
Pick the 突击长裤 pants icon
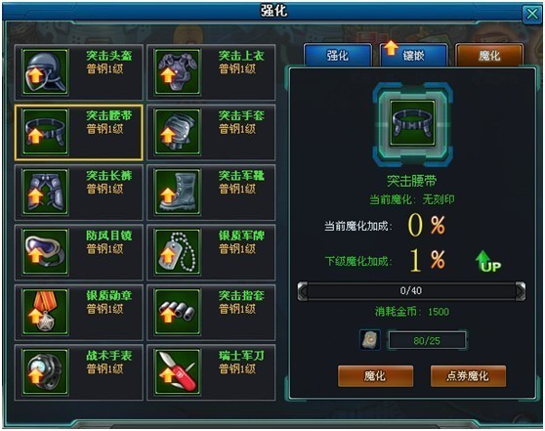pyautogui.click(x=45, y=192)
